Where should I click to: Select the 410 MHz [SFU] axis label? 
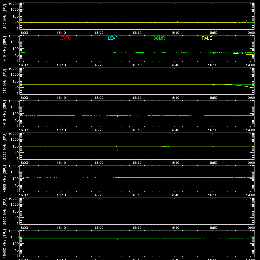(4, 48)
